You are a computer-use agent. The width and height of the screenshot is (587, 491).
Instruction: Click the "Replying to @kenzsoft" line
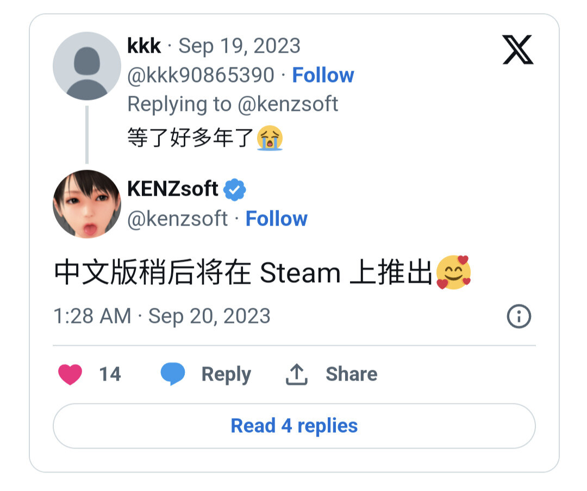pyautogui.click(x=233, y=104)
